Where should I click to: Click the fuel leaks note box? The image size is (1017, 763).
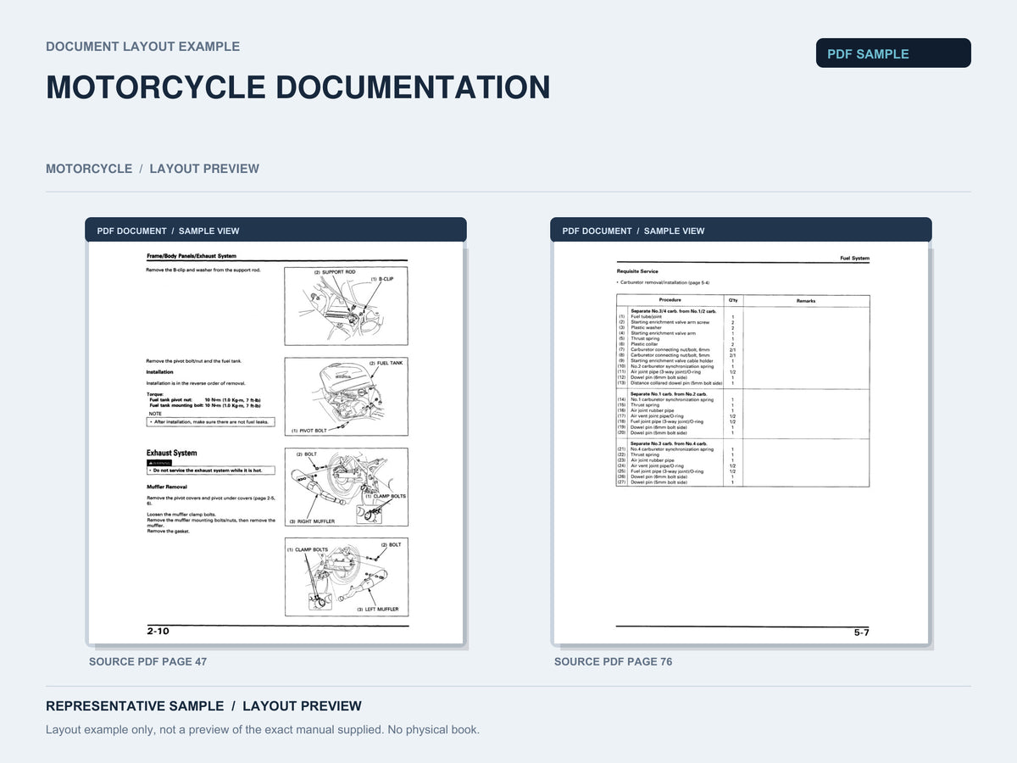pos(211,421)
